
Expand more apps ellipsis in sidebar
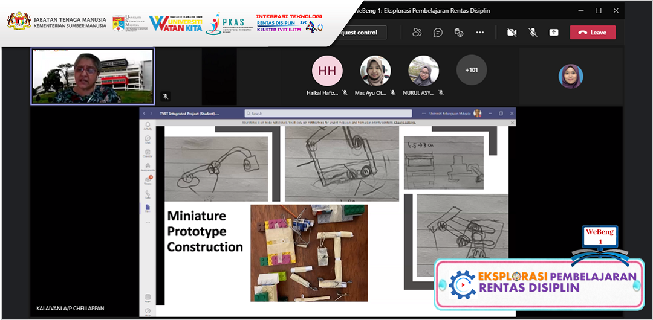tap(148, 222)
